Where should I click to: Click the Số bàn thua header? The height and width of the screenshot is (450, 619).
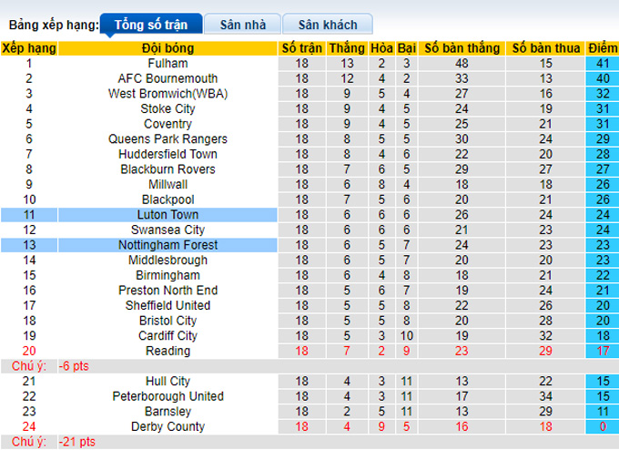[545, 48]
